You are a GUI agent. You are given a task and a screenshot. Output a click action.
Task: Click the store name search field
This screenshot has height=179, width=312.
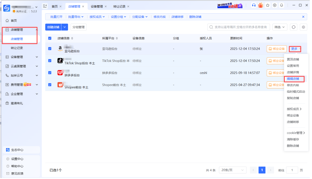[240, 27]
